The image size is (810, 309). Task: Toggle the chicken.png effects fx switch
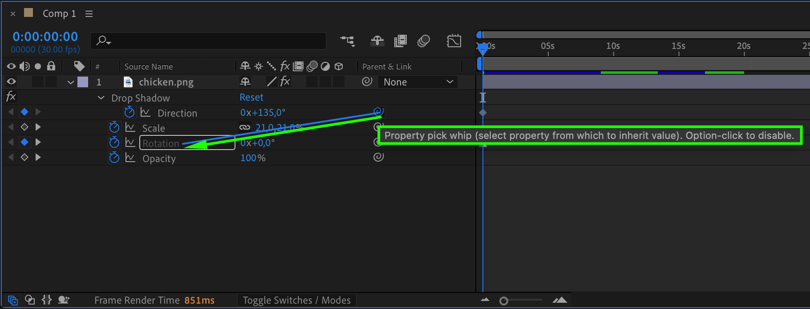[x=285, y=81]
